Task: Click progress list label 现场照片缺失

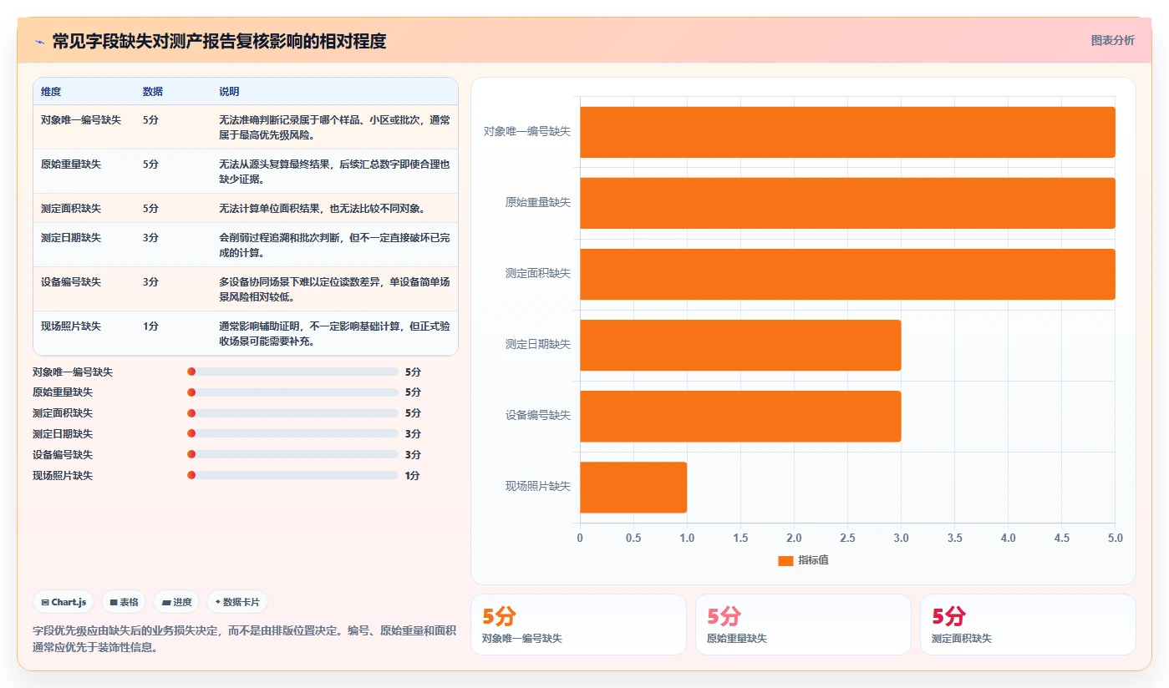Action: click(x=63, y=476)
